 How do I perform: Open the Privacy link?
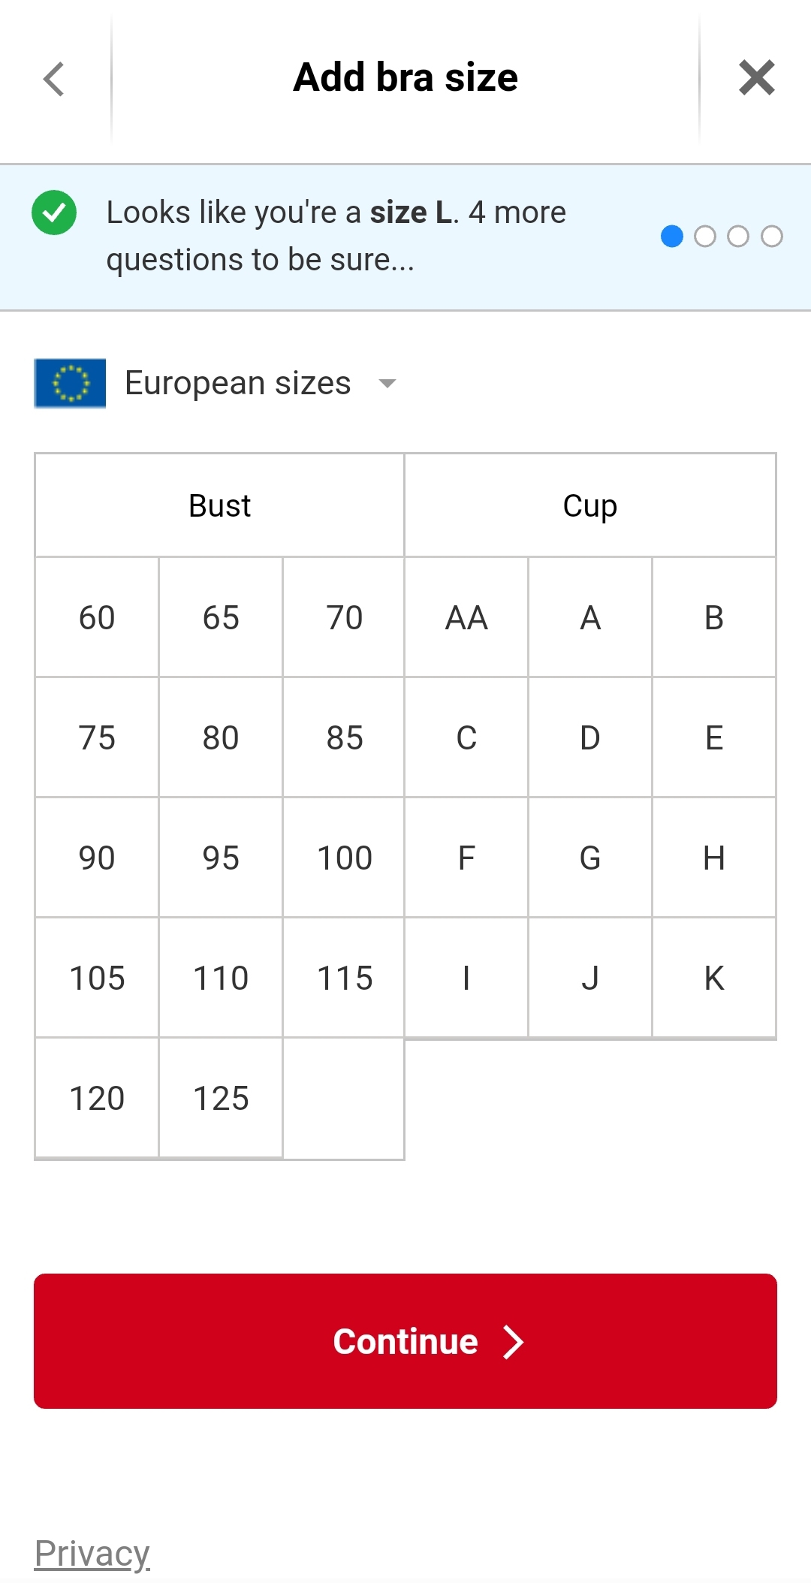pos(92,1553)
